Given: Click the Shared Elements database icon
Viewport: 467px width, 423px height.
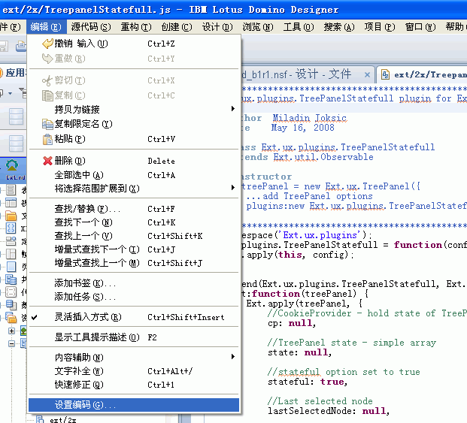Looking at the screenshot, I should (x=11, y=279).
